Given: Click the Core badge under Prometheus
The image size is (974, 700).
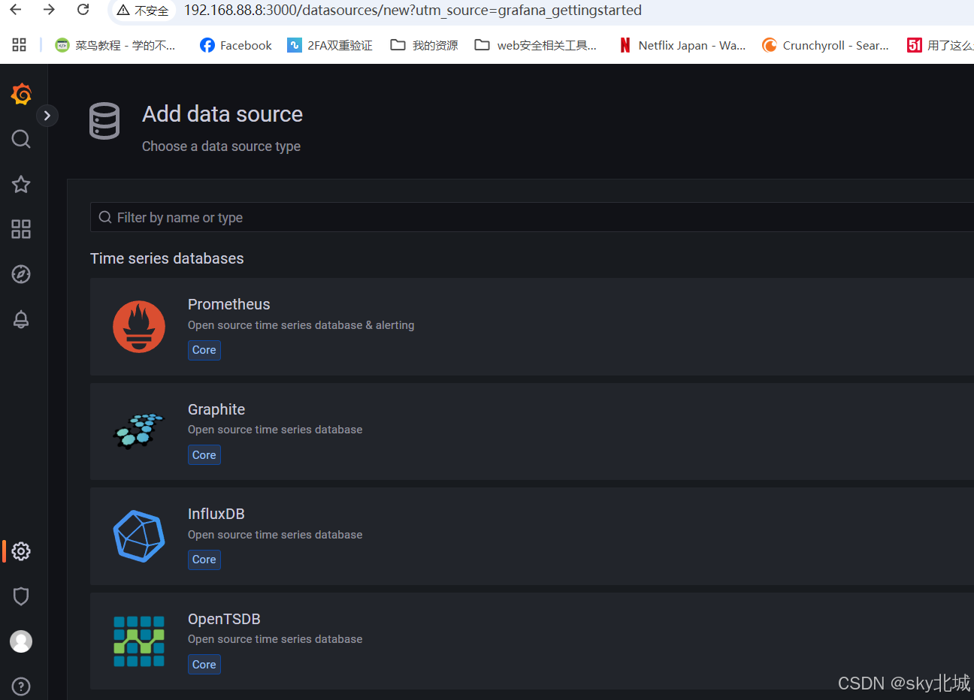Looking at the screenshot, I should (204, 350).
